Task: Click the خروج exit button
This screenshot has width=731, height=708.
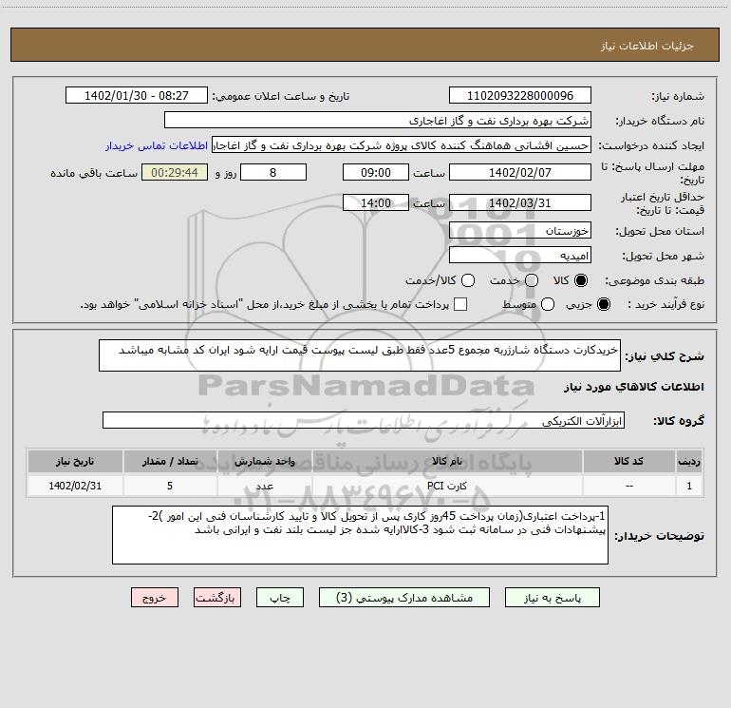Action: (x=155, y=598)
